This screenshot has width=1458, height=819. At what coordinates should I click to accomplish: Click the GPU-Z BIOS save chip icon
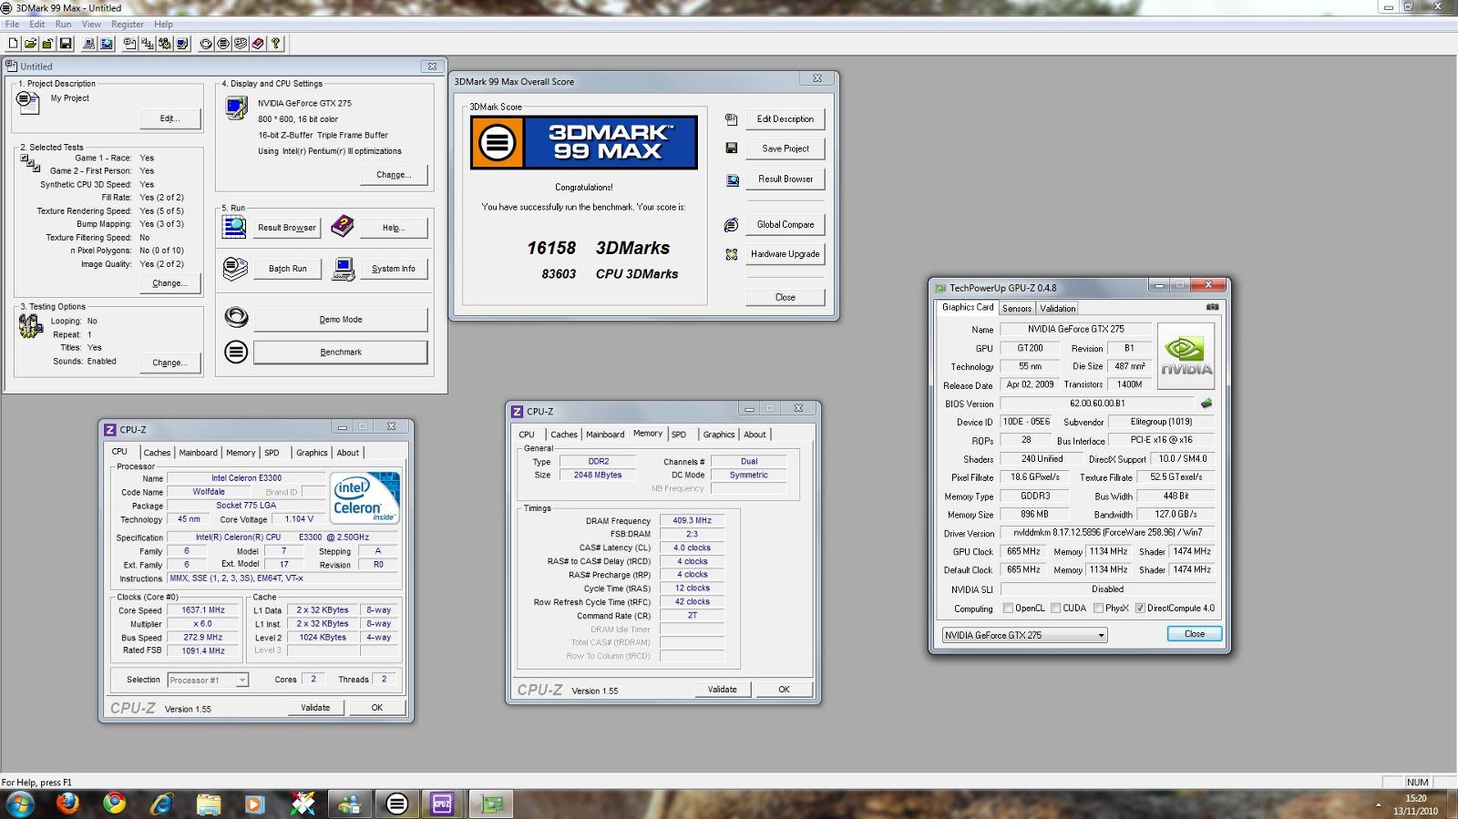[x=1206, y=403]
